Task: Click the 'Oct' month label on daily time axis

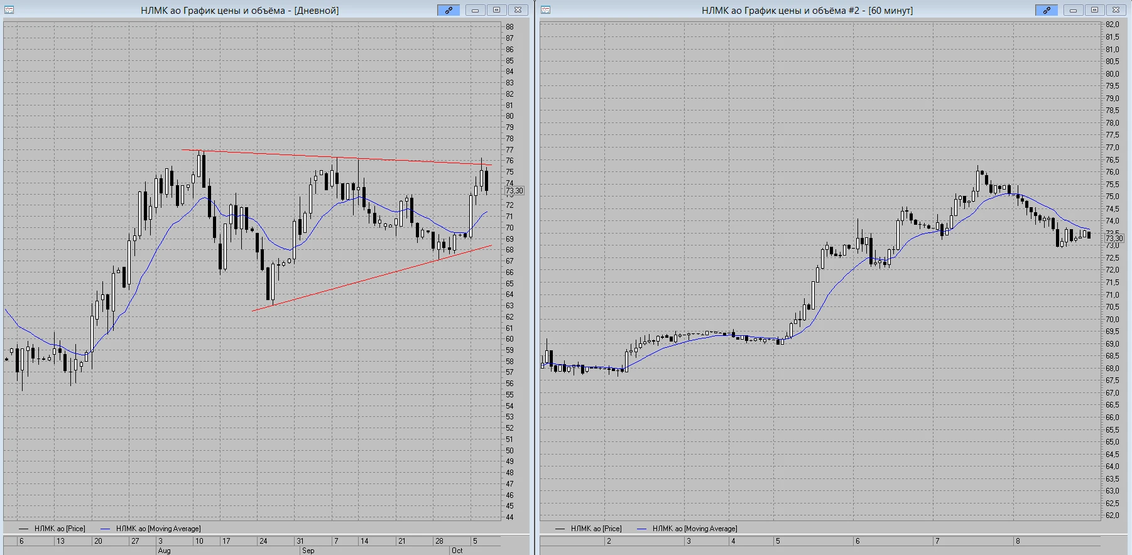Action: [x=457, y=551]
